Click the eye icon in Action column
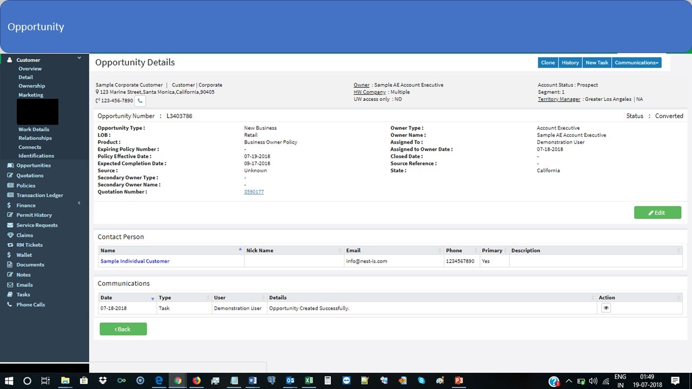The image size is (692, 389). pos(606,308)
